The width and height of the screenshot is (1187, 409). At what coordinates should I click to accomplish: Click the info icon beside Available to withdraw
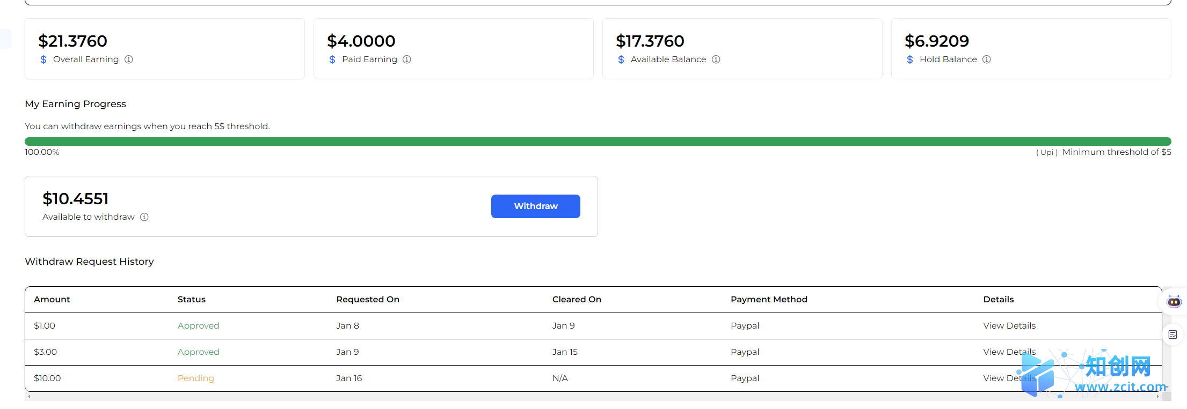pyautogui.click(x=144, y=217)
